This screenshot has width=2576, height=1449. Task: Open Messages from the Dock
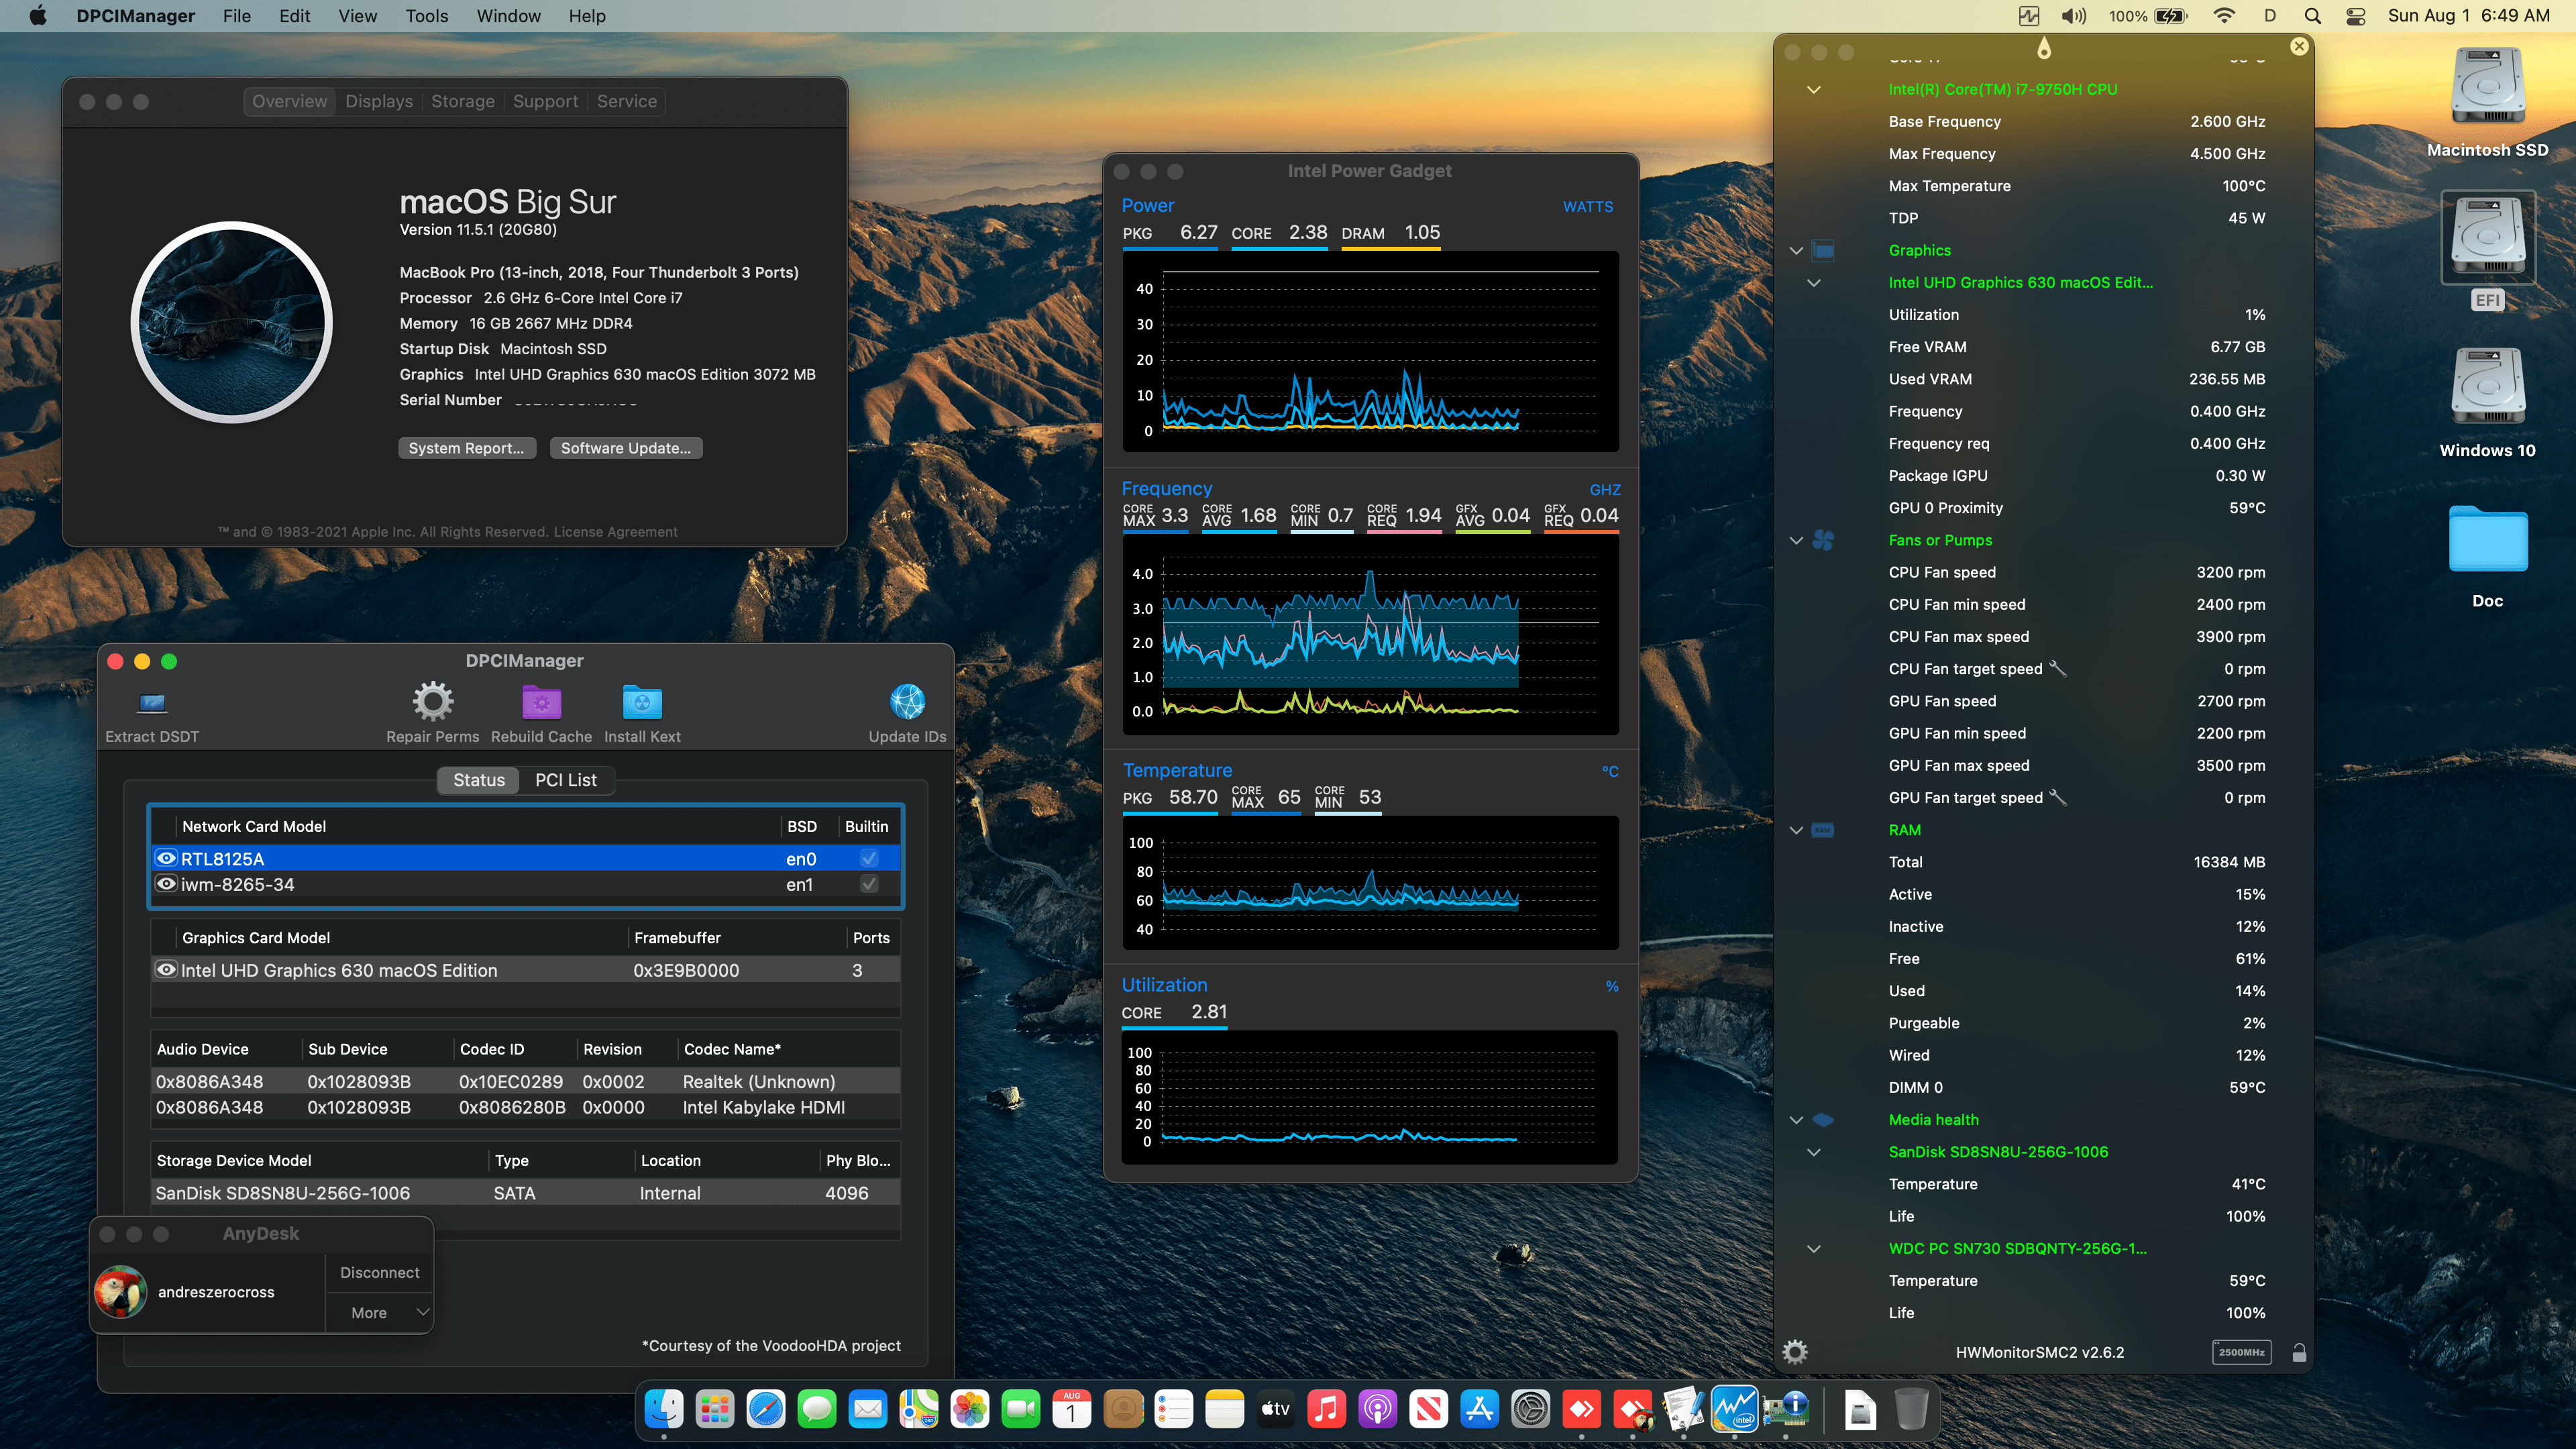point(817,1409)
